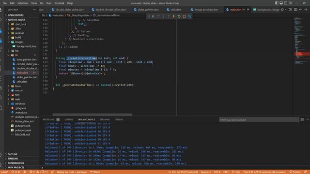The width and height of the screenshot is (310, 174).
Task: Click the Step Over debug button
Action: click(158, 16)
